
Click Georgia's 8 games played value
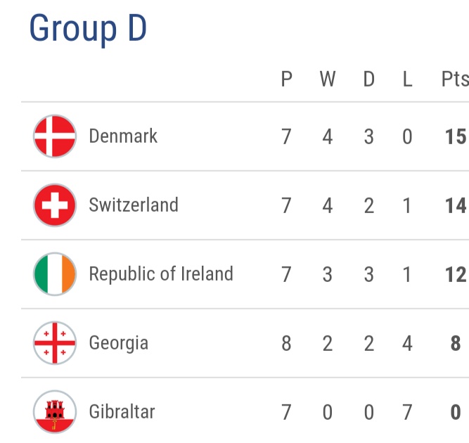(286, 343)
